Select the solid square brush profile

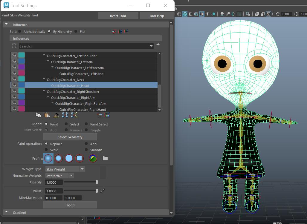(x=79, y=158)
